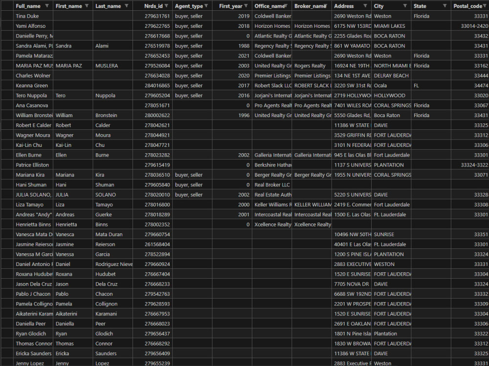Select last name cell Kira
The width and height of the screenshot is (489, 366).
tap(112, 175)
